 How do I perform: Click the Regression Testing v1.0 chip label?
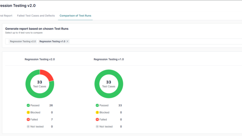click(x=52, y=41)
